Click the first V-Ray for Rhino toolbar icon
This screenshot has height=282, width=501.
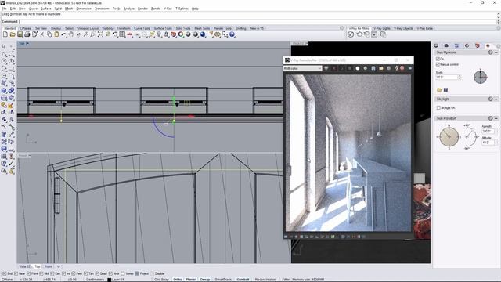351,34
